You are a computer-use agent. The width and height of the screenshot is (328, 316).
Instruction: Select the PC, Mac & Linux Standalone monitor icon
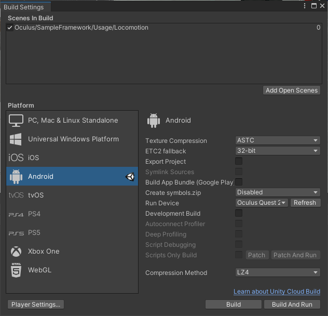pos(16,121)
